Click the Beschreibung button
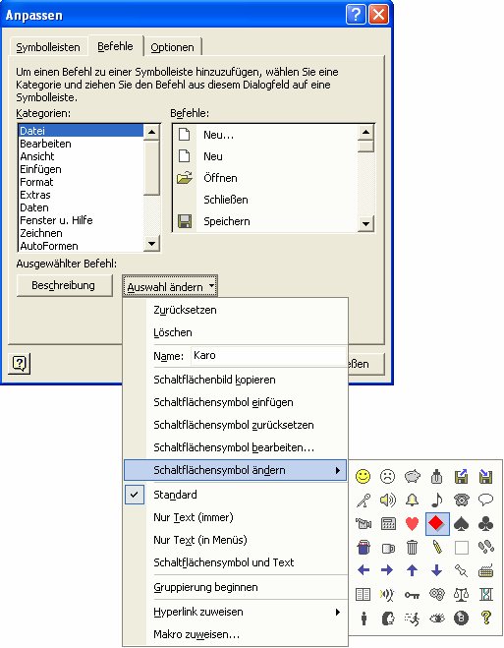The height and width of the screenshot is (648, 504). pos(65,285)
